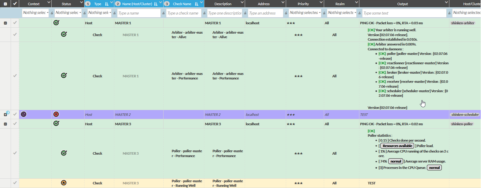Open the Description column header menu arrow
Image resolution: width=481 pixels, height=188 pixels.
coord(242,3)
